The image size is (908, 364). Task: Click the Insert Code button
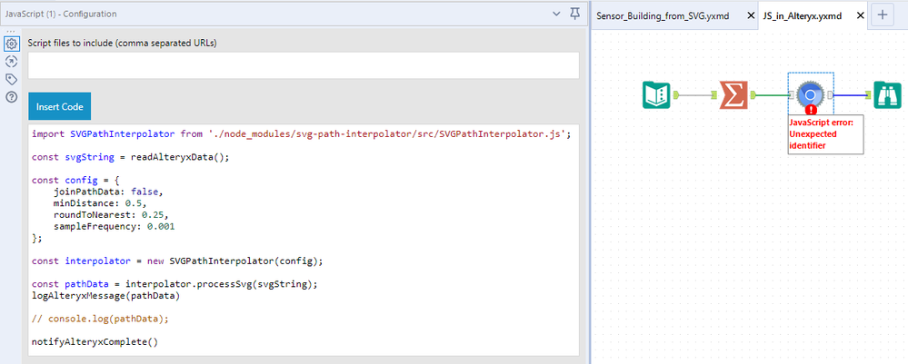coord(60,106)
